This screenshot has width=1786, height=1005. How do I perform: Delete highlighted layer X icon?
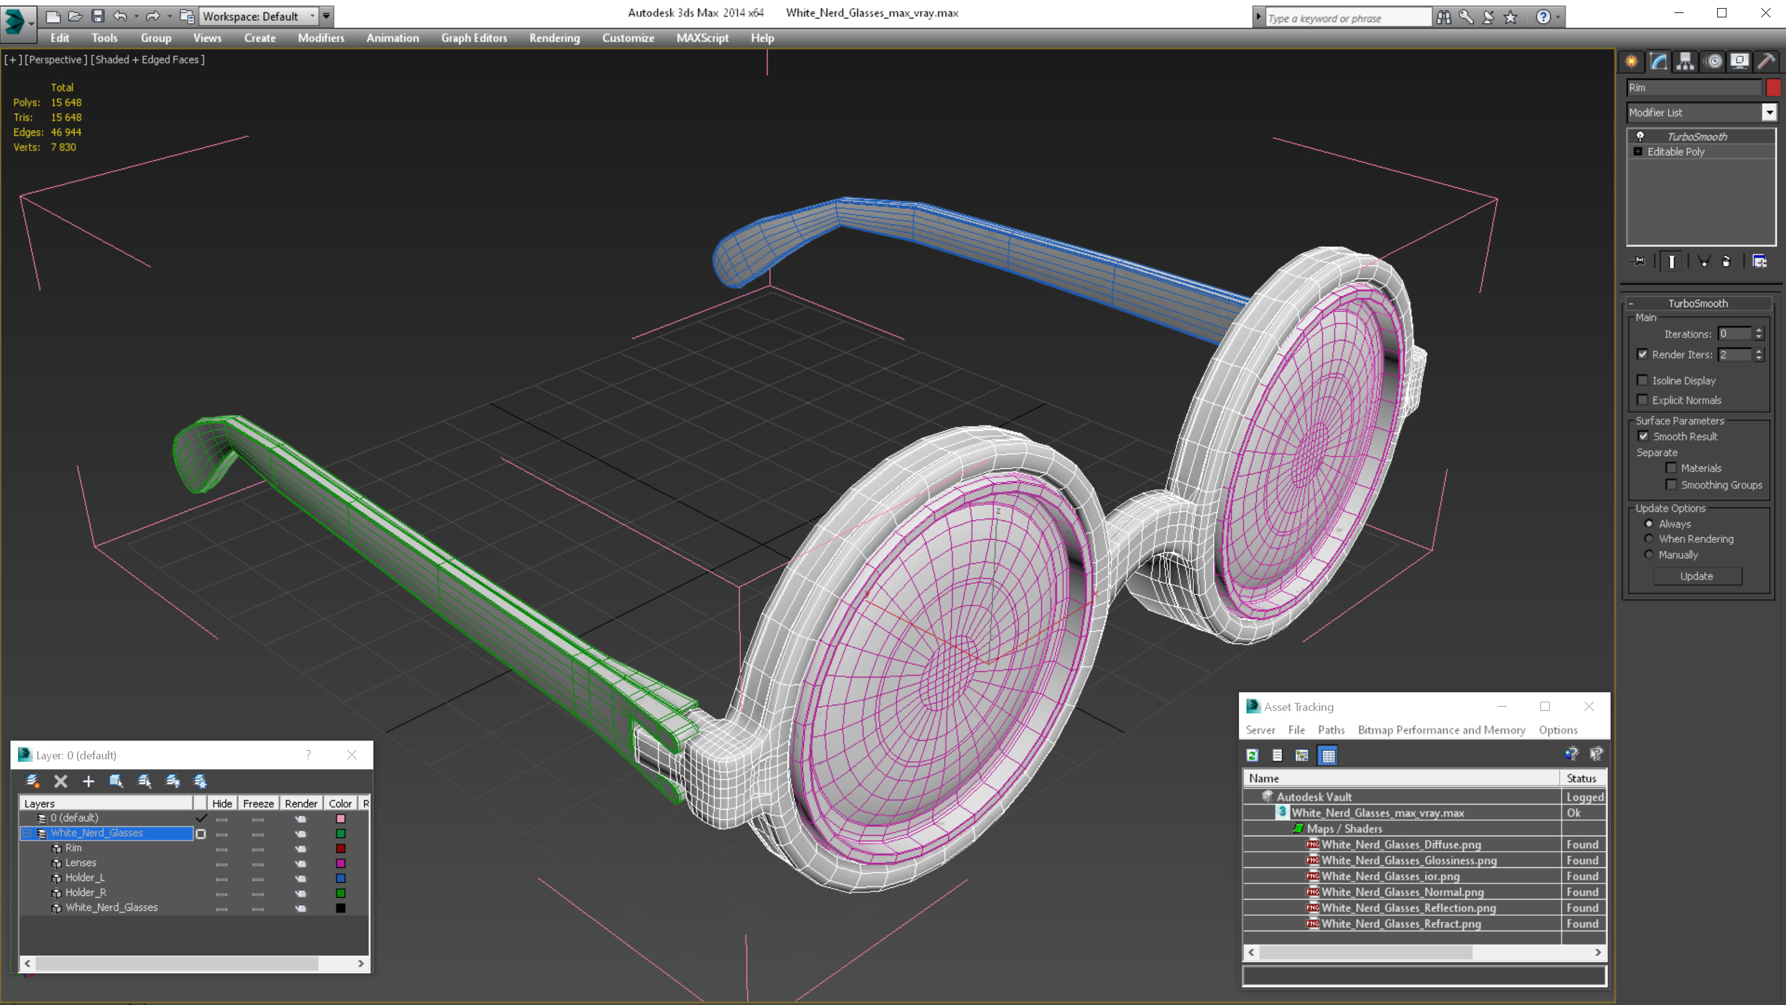[x=60, y=781]
